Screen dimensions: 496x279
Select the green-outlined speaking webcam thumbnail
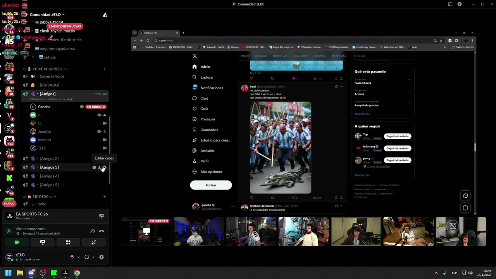coord(356,232)
